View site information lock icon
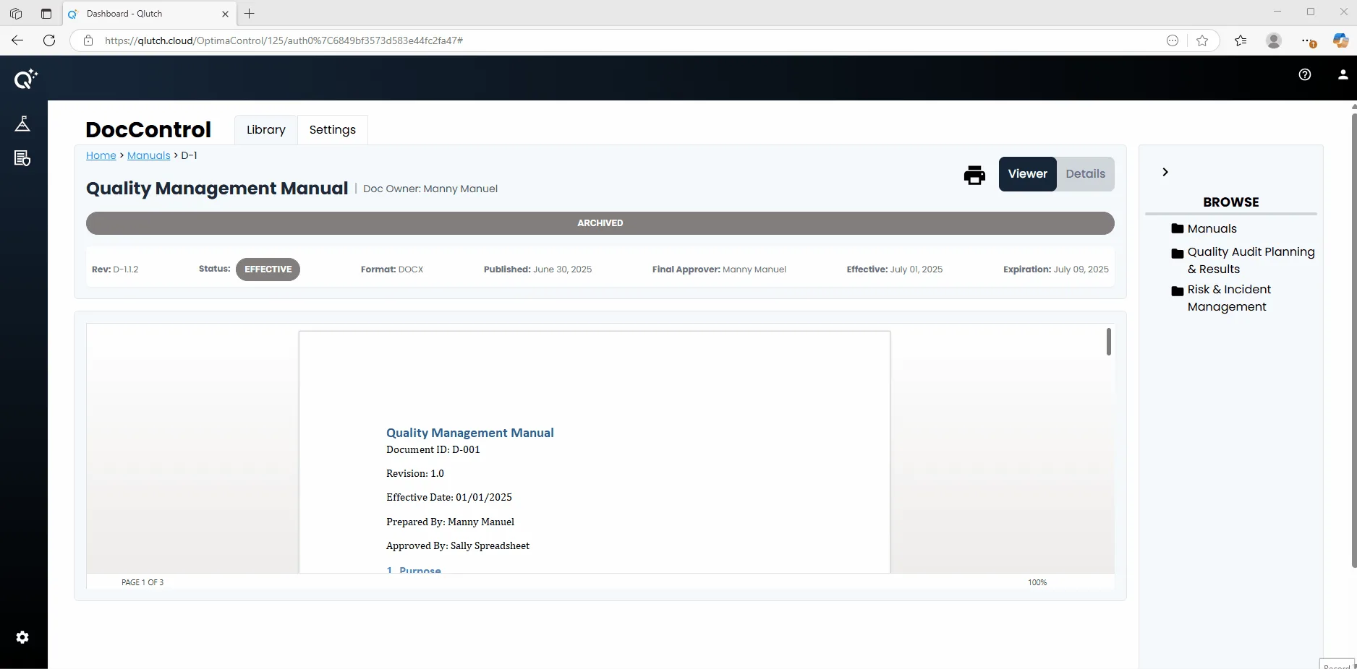The width and height of the screenshot is (1357, 669). click(x=88, y=40)
